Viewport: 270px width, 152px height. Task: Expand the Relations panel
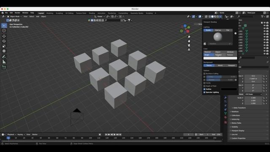tap(235, 111)
